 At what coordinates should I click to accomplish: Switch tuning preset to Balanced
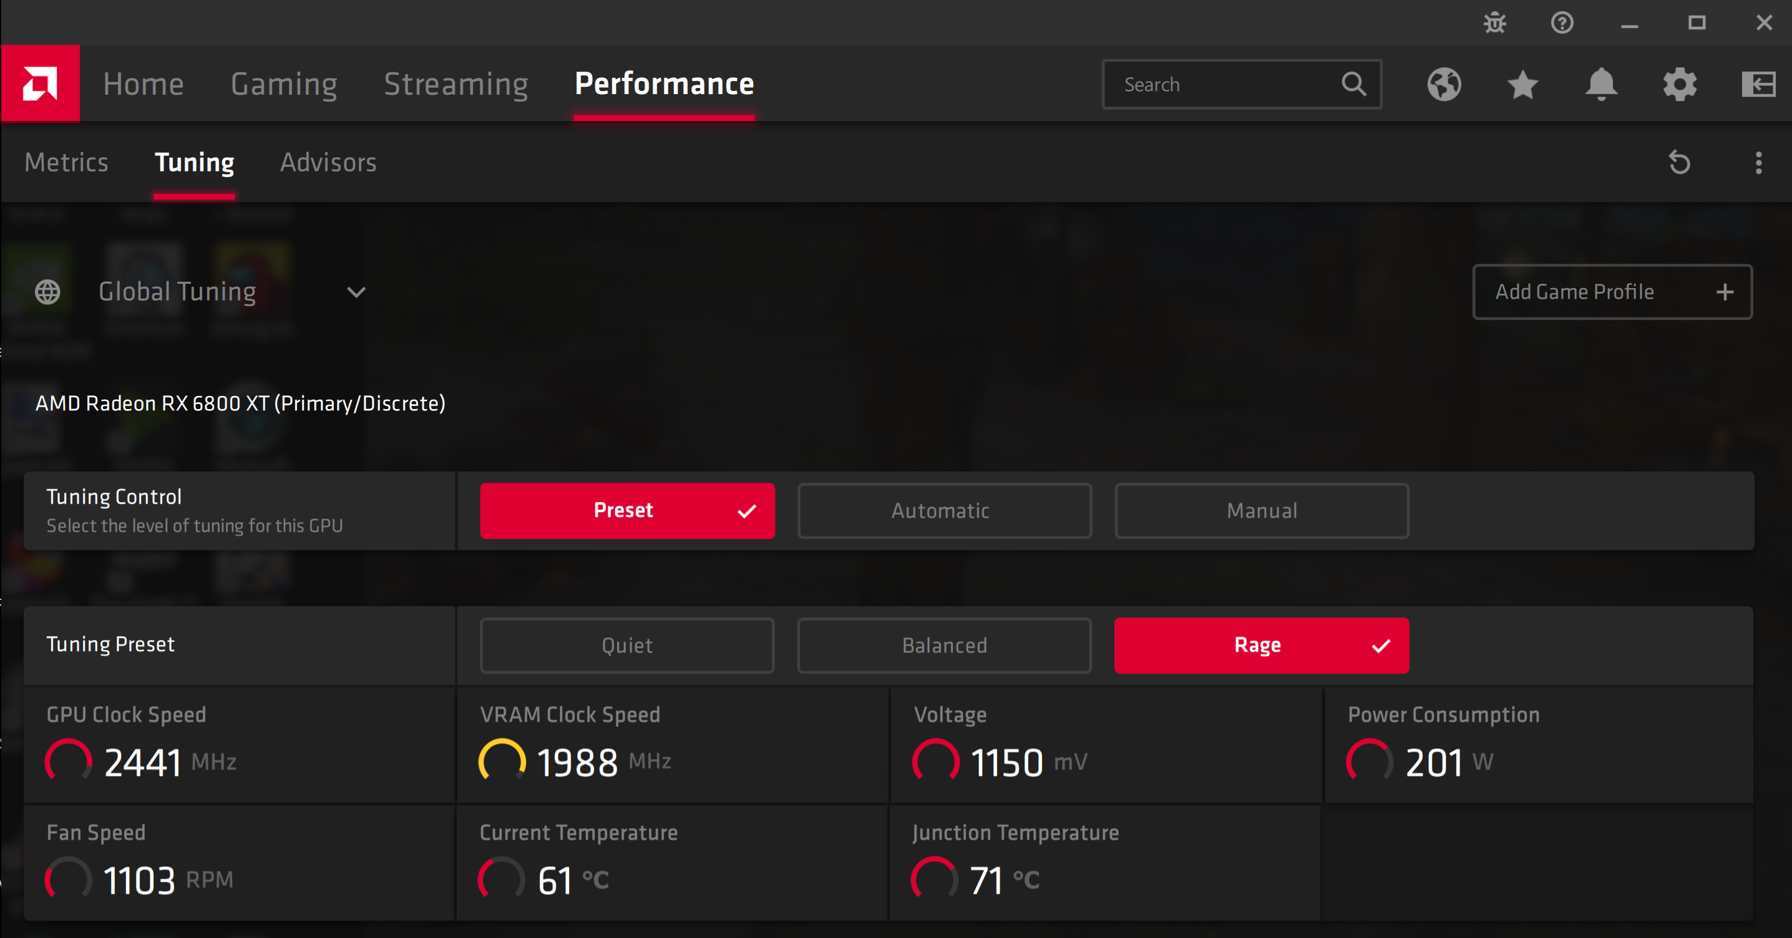pos(943,645)
